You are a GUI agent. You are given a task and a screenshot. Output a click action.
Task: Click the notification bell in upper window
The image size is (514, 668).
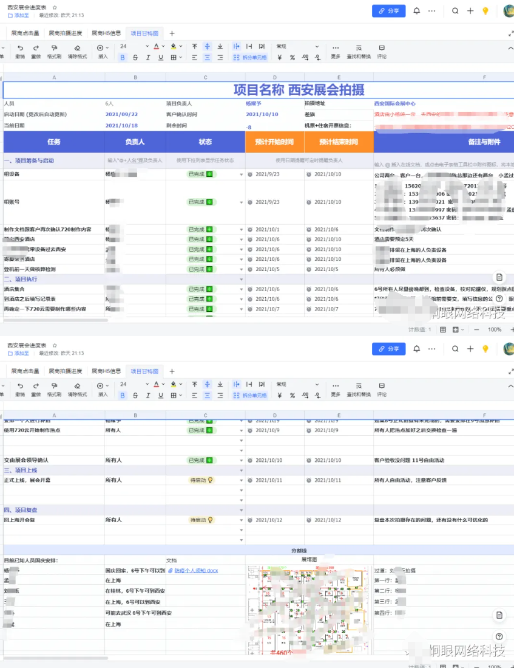[x=416, y=11]
